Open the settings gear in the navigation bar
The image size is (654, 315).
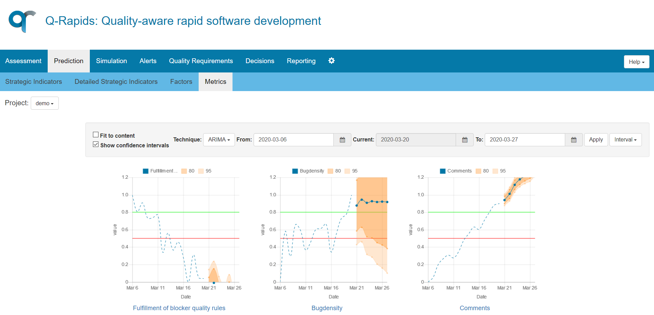pyautogui.click(x=331, y=61)
